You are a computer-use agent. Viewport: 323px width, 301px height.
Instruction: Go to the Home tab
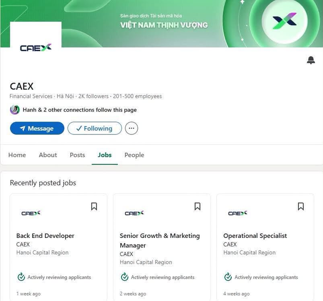point(17,155)
